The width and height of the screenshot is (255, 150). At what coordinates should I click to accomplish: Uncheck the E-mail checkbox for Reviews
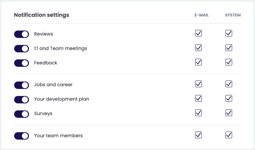click(x=198, y=33)
